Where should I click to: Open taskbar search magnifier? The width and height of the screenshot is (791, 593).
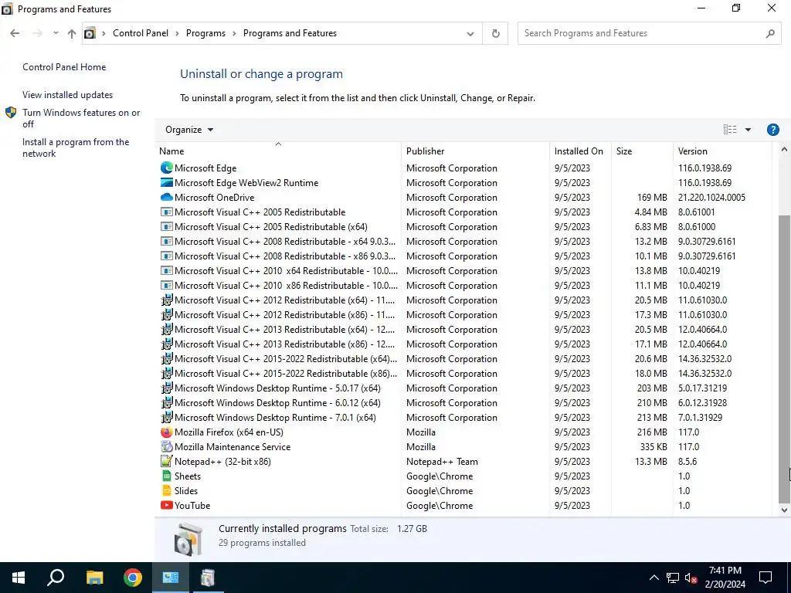pyautogui.click(x=56, y=578)
